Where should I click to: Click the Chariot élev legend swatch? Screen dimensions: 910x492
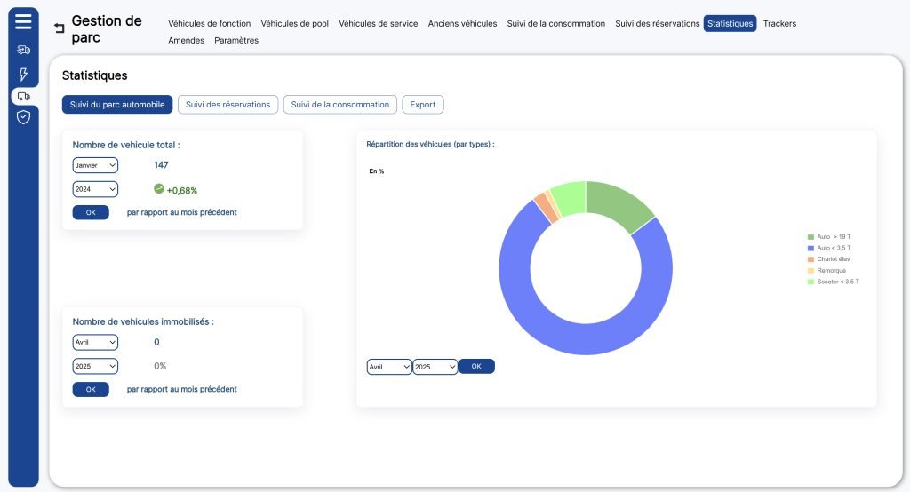tap(810, 259)
